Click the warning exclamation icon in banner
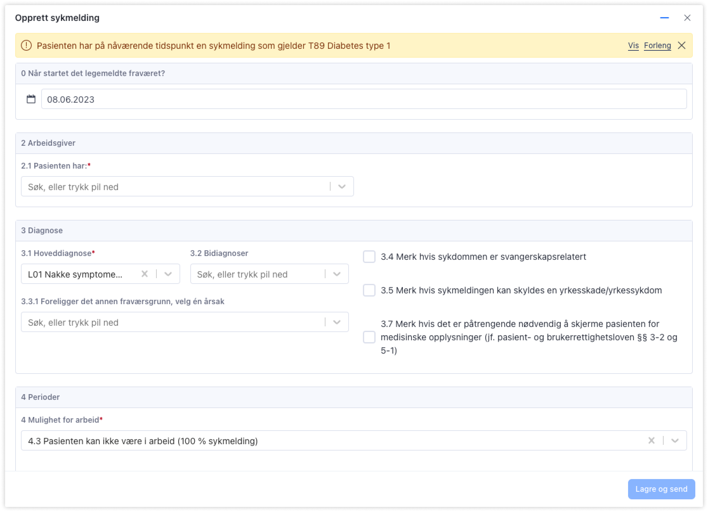The width and height of the screenshot is (708, 512). click(26, 46)
